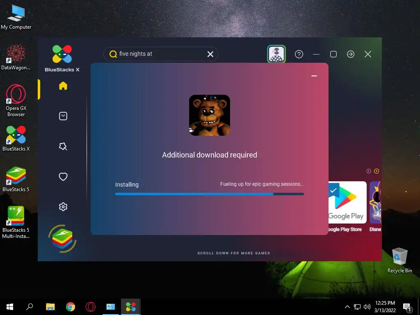Select the My Computer desktop icon

click(x=16, y=17)
